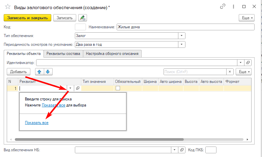Viewport: 262px width, 157px height.
Task: Click Записать и закрыть button
Action: [27, 18]
